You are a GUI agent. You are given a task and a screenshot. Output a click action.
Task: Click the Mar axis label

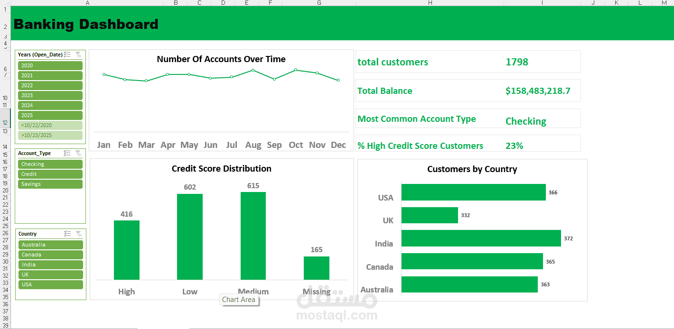pos(147,145)
